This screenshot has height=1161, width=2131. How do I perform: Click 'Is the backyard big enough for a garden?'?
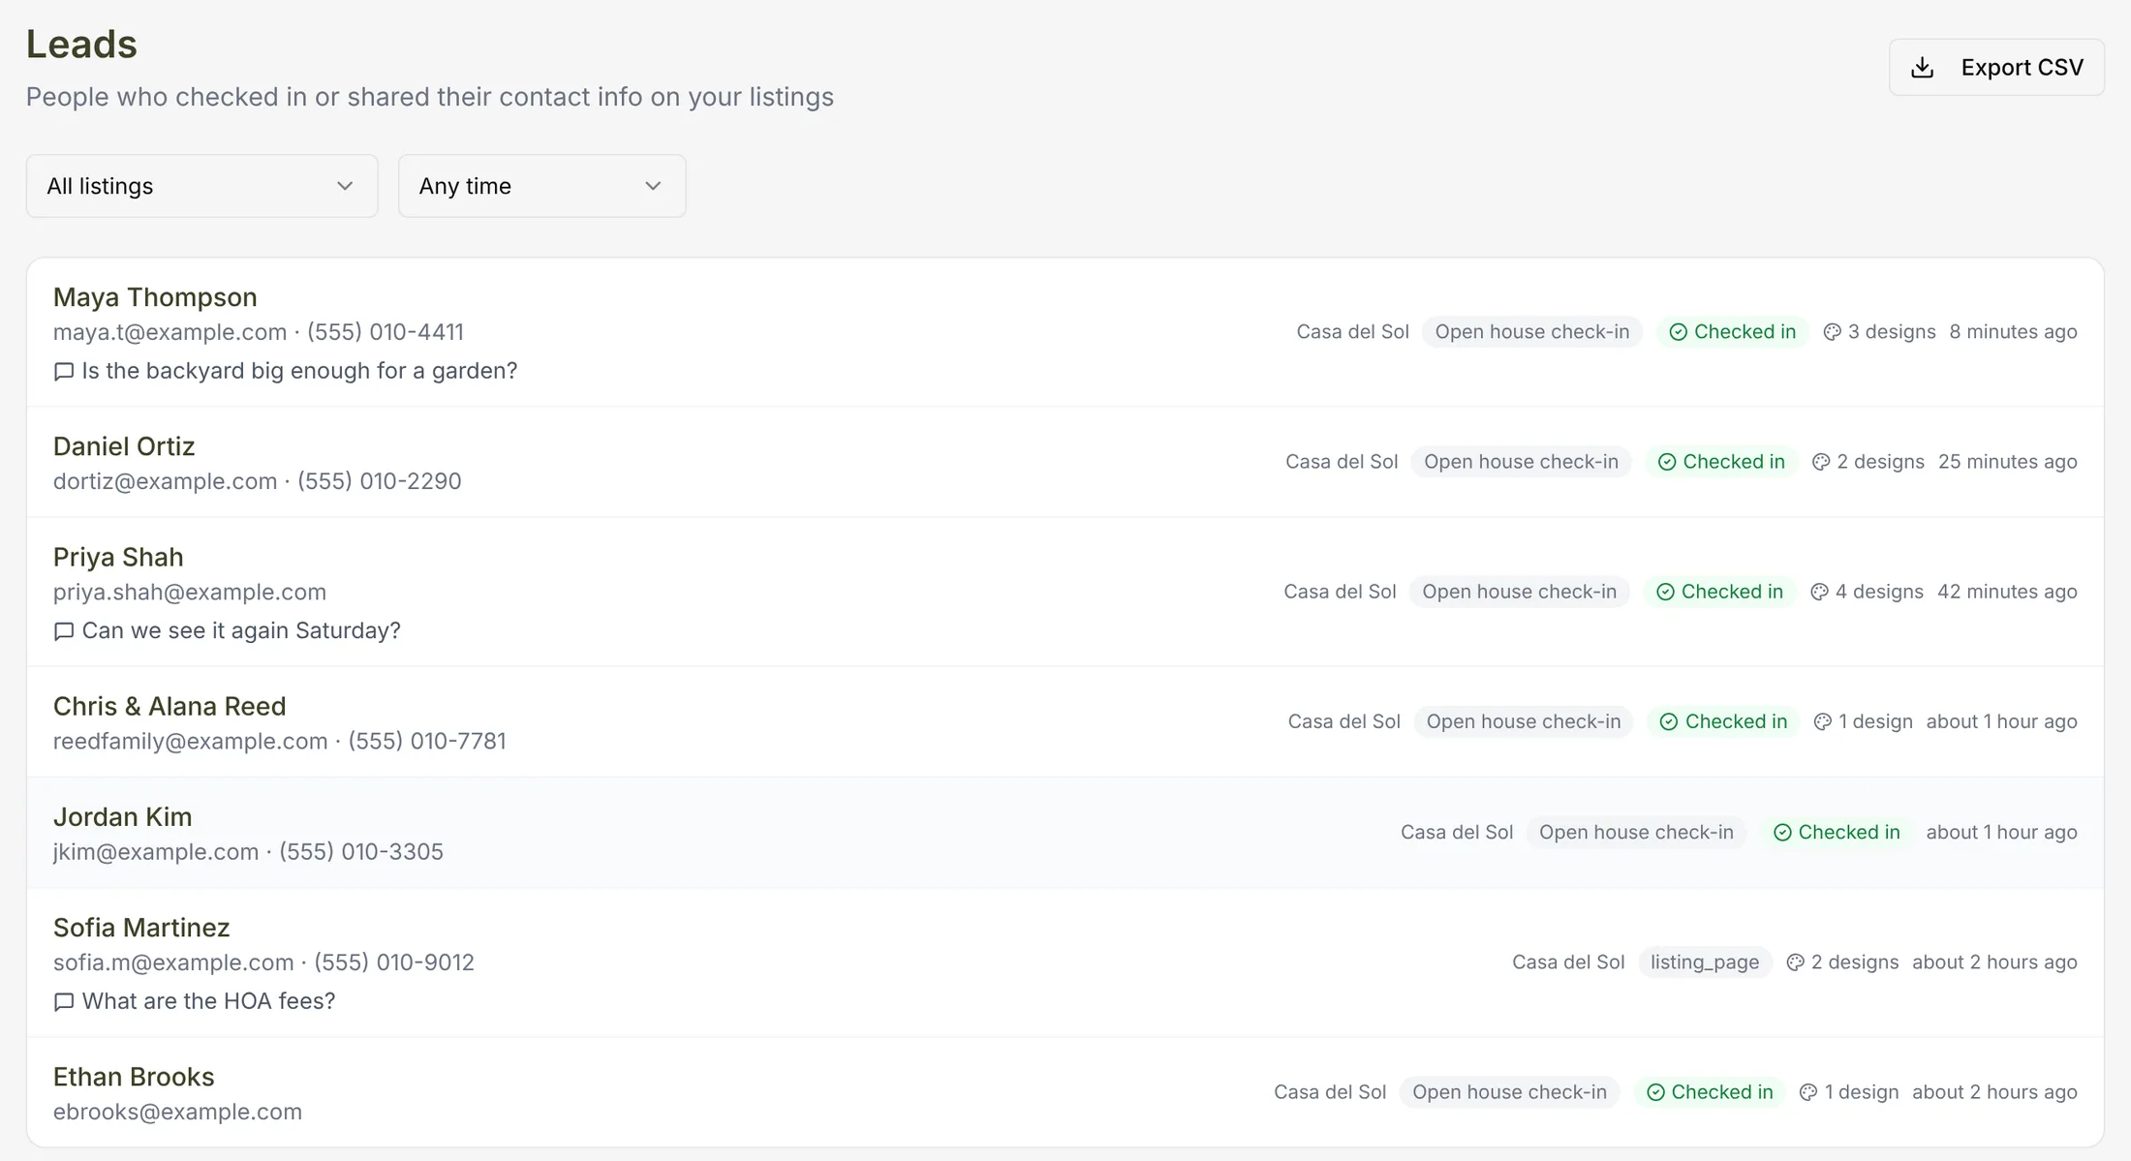[x=299, y=371]
